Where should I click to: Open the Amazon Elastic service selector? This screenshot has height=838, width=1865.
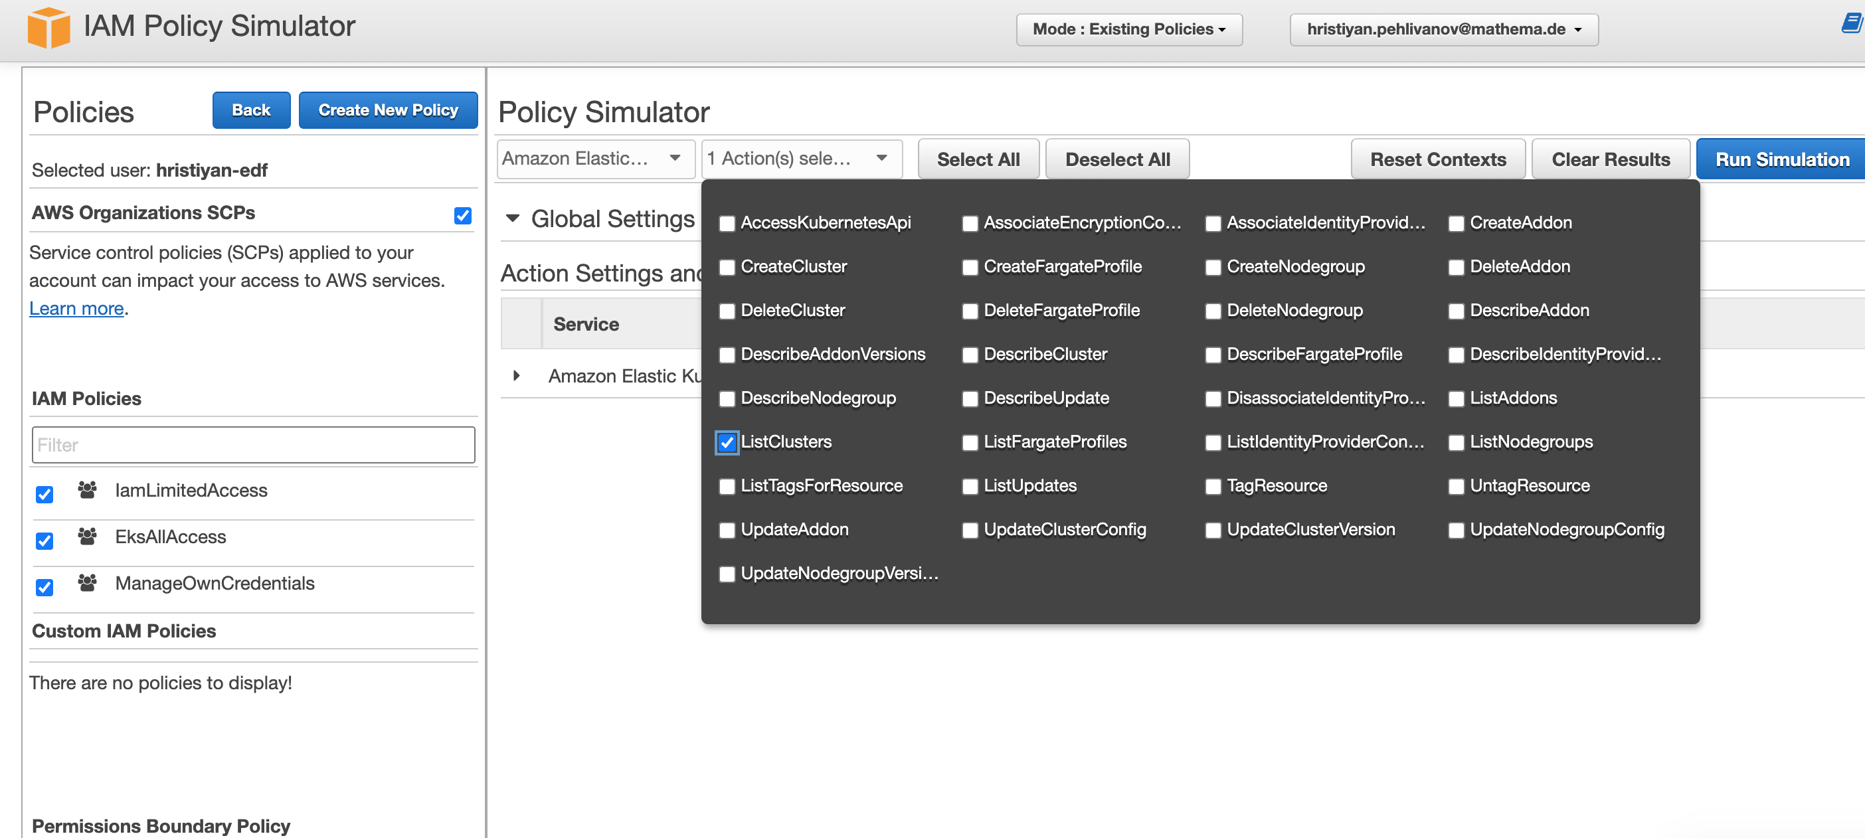595,159
